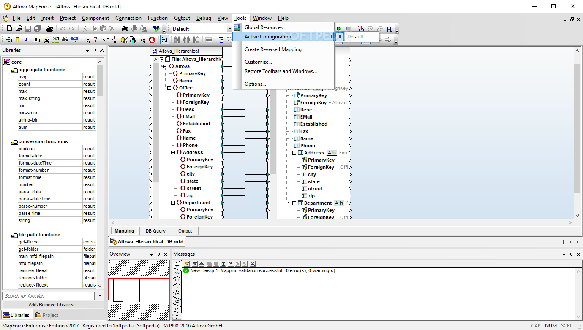583x330 pixels.
Task: Click the Messages filter funnel icon
Action: click(x=187, y=264)
